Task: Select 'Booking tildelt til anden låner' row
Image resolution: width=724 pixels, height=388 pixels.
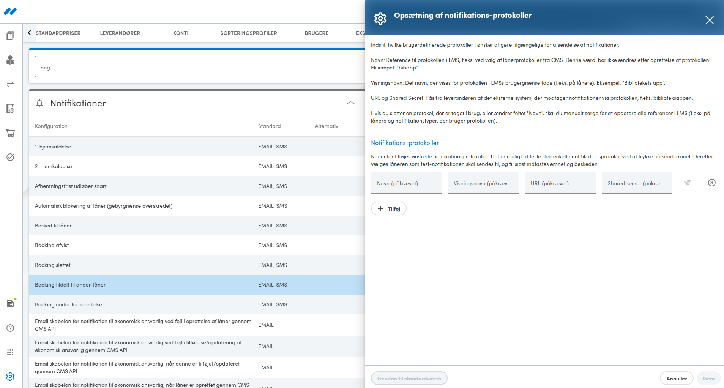Action: click(197, 285)
